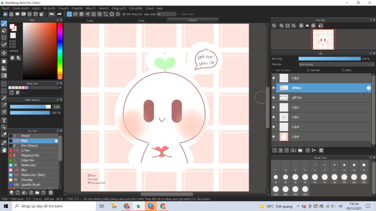Open the Cửa sổ(W) menu
Viewport: 376px width, 211px height.
[135, 8]
